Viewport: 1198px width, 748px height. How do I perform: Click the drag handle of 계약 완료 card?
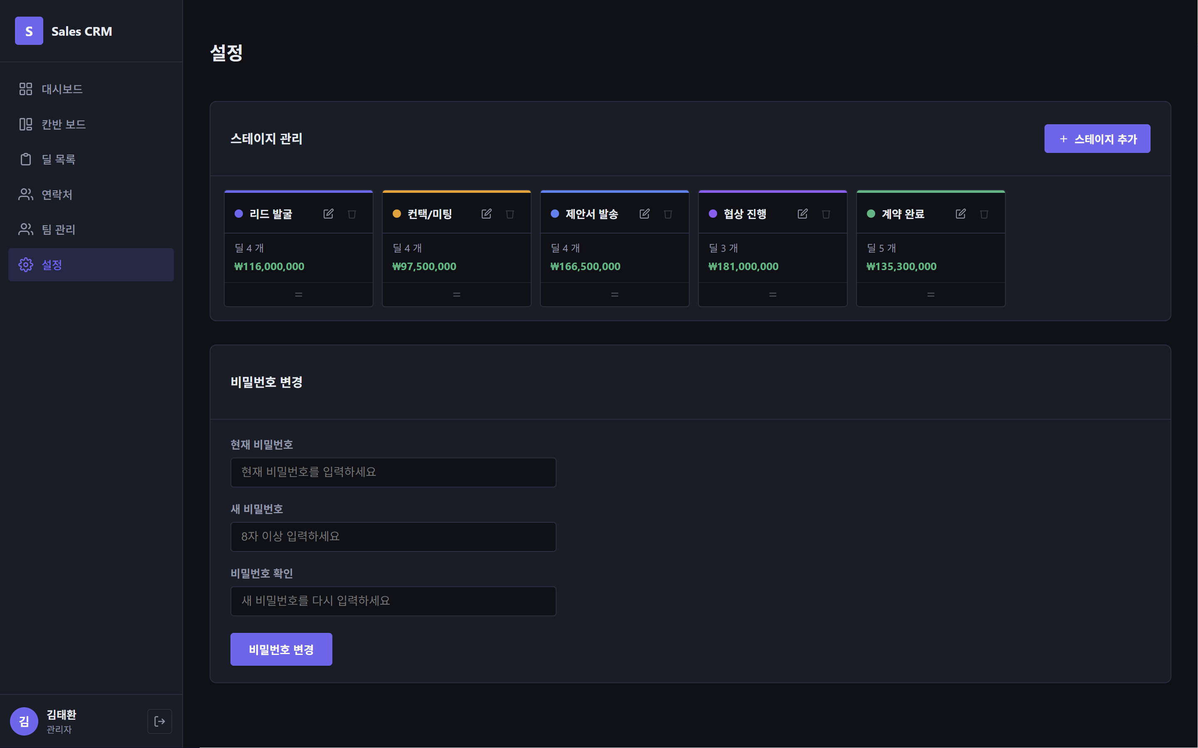pos(931,295)
